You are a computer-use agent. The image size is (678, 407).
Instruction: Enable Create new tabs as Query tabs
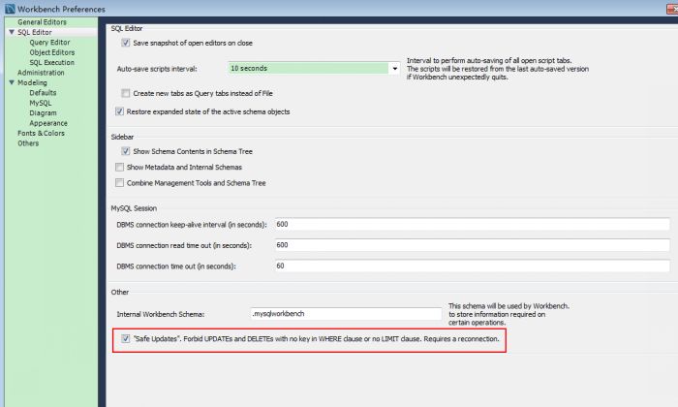tap(126, 93)
